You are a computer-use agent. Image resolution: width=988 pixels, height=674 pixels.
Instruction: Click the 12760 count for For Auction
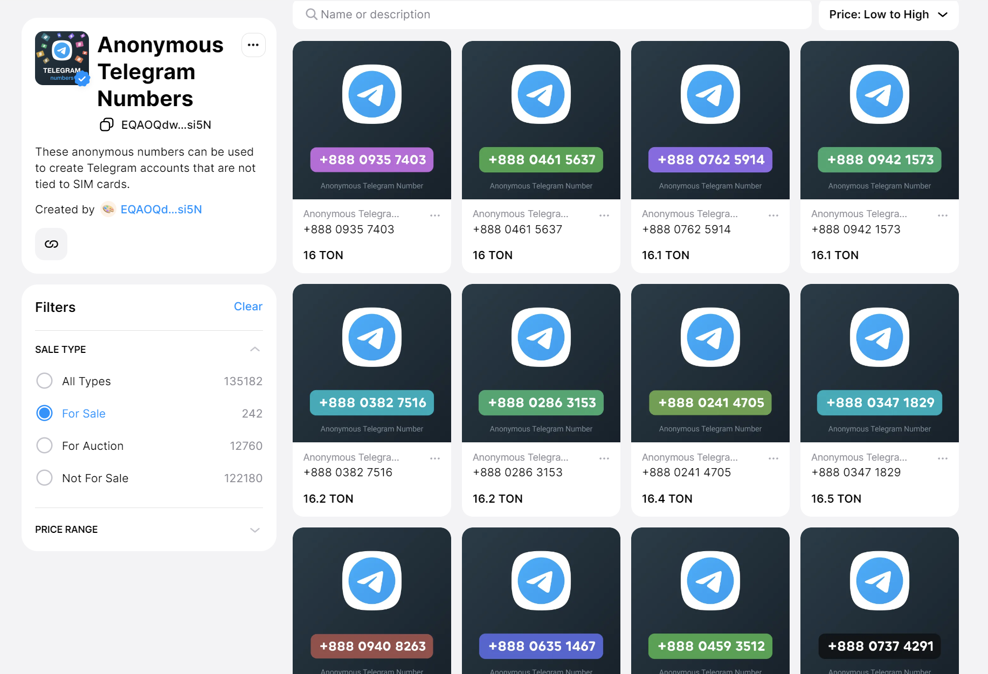point(246,446)
